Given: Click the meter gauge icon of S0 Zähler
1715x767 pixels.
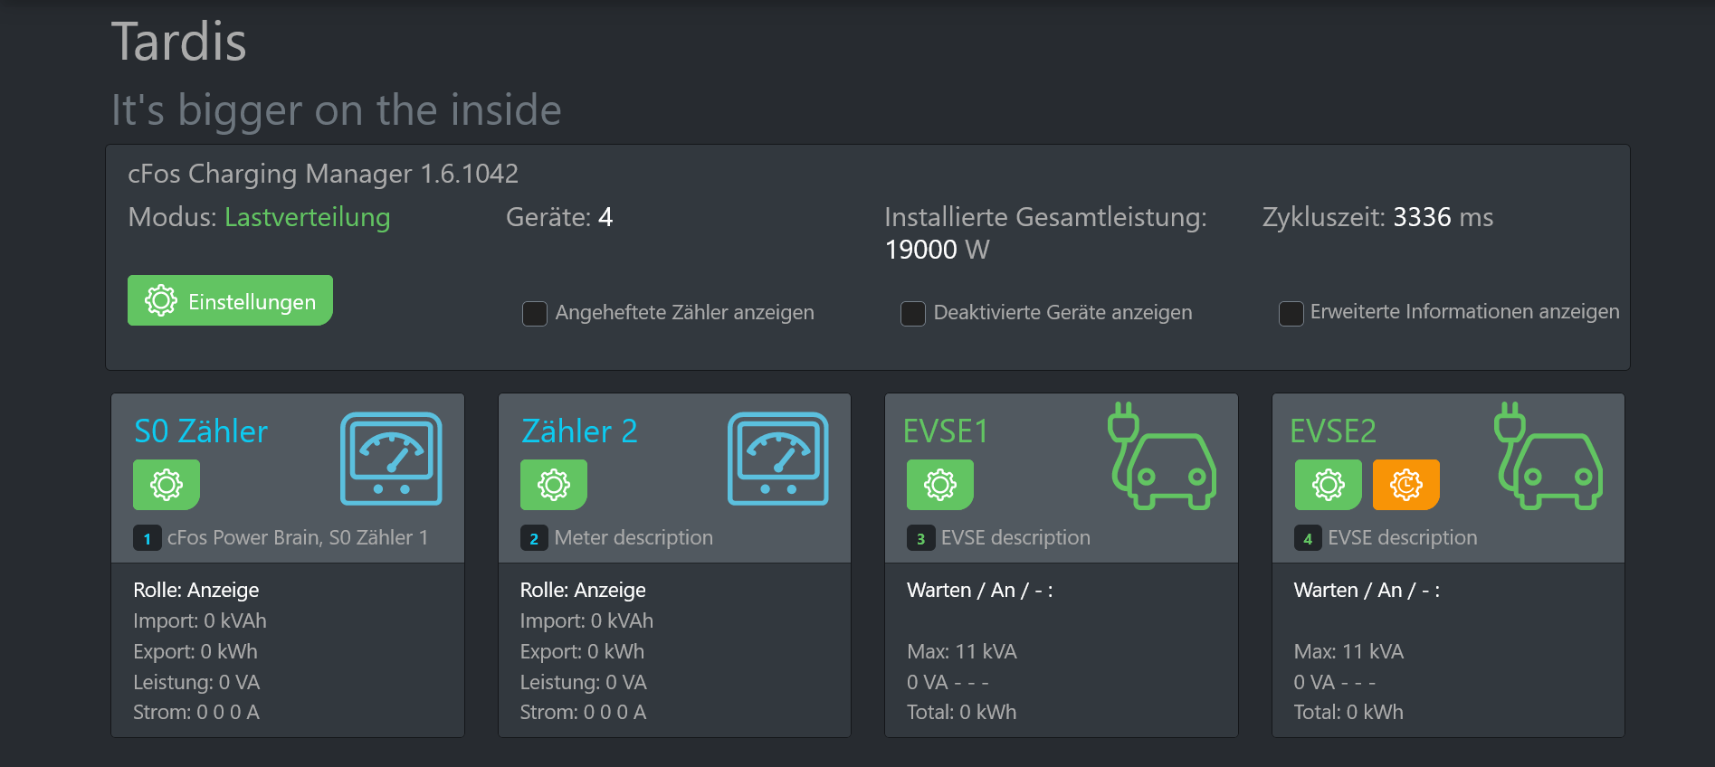Looking at the screenshot, I should pos(391,459).
